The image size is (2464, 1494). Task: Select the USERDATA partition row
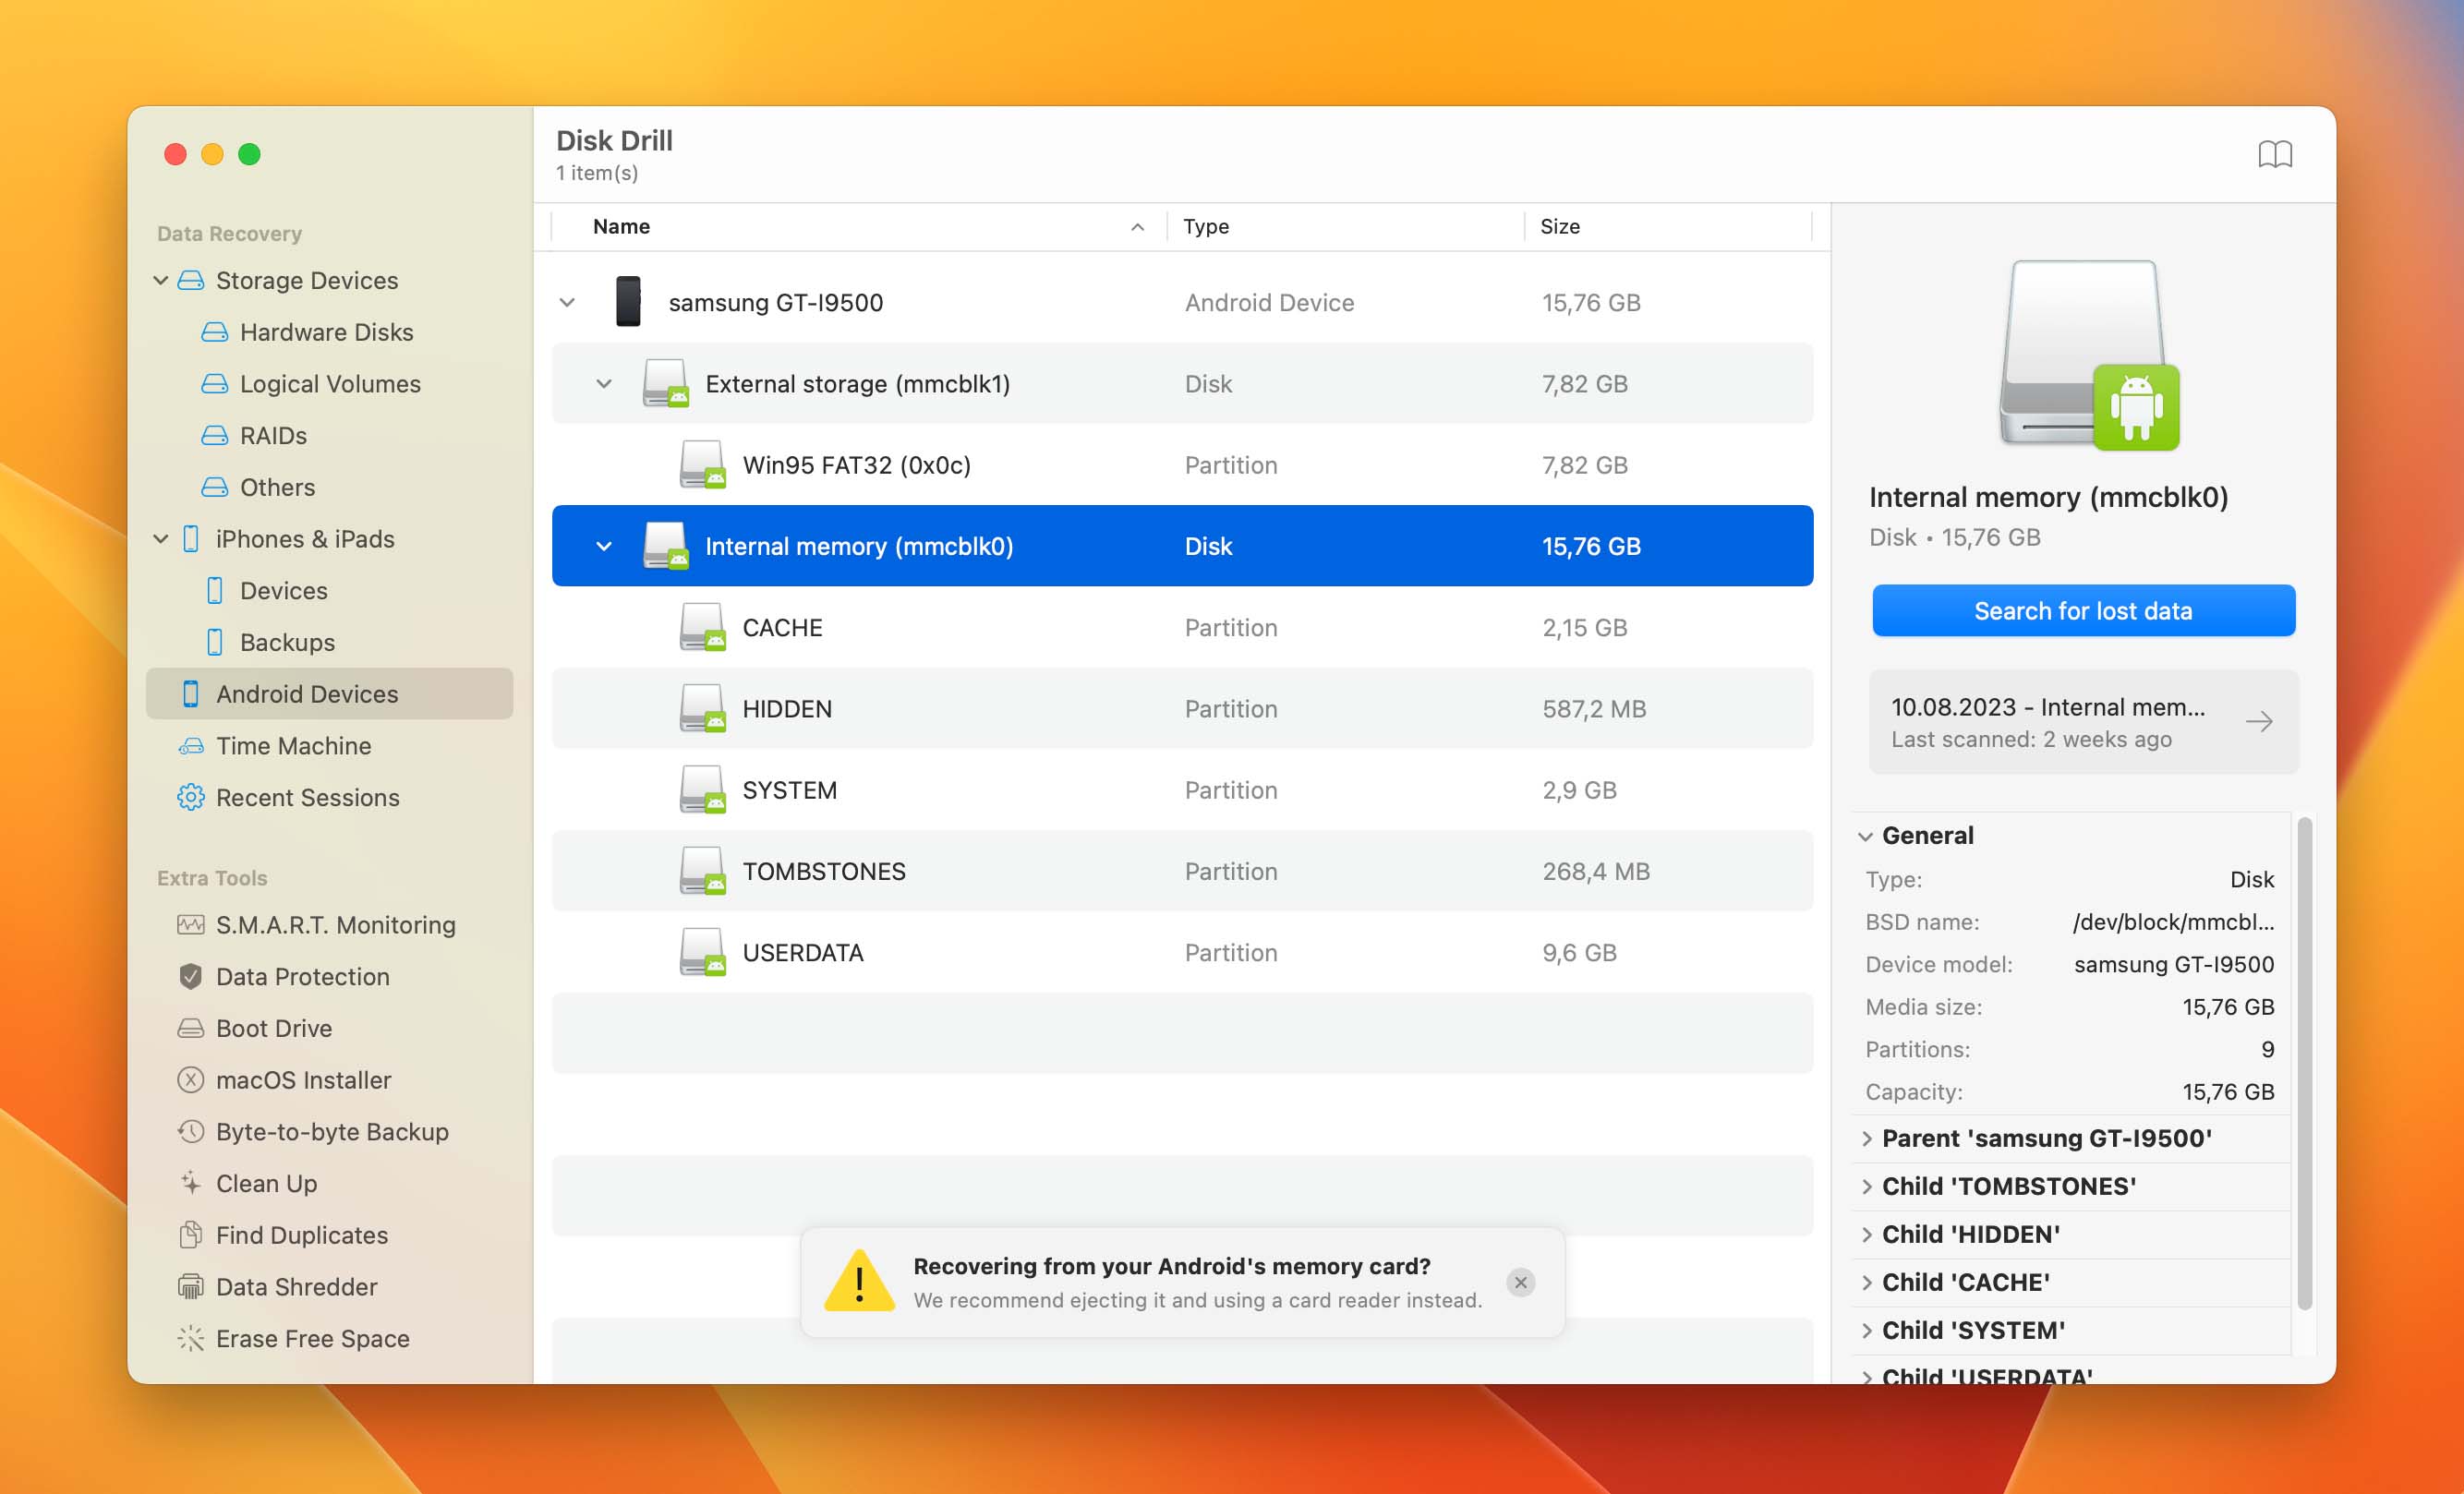tap(1181, 952)
